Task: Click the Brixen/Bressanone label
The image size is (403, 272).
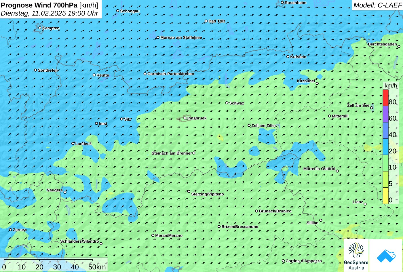Action: pyautogui.click(x=240, y=227)
